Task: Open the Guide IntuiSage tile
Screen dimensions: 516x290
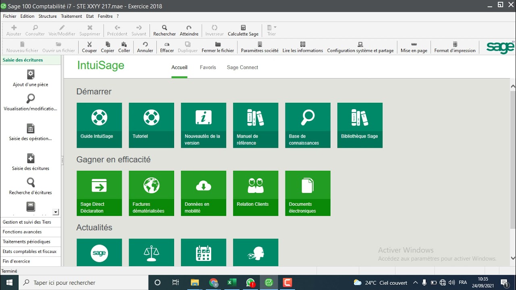Action: click(x=99, y=125)
